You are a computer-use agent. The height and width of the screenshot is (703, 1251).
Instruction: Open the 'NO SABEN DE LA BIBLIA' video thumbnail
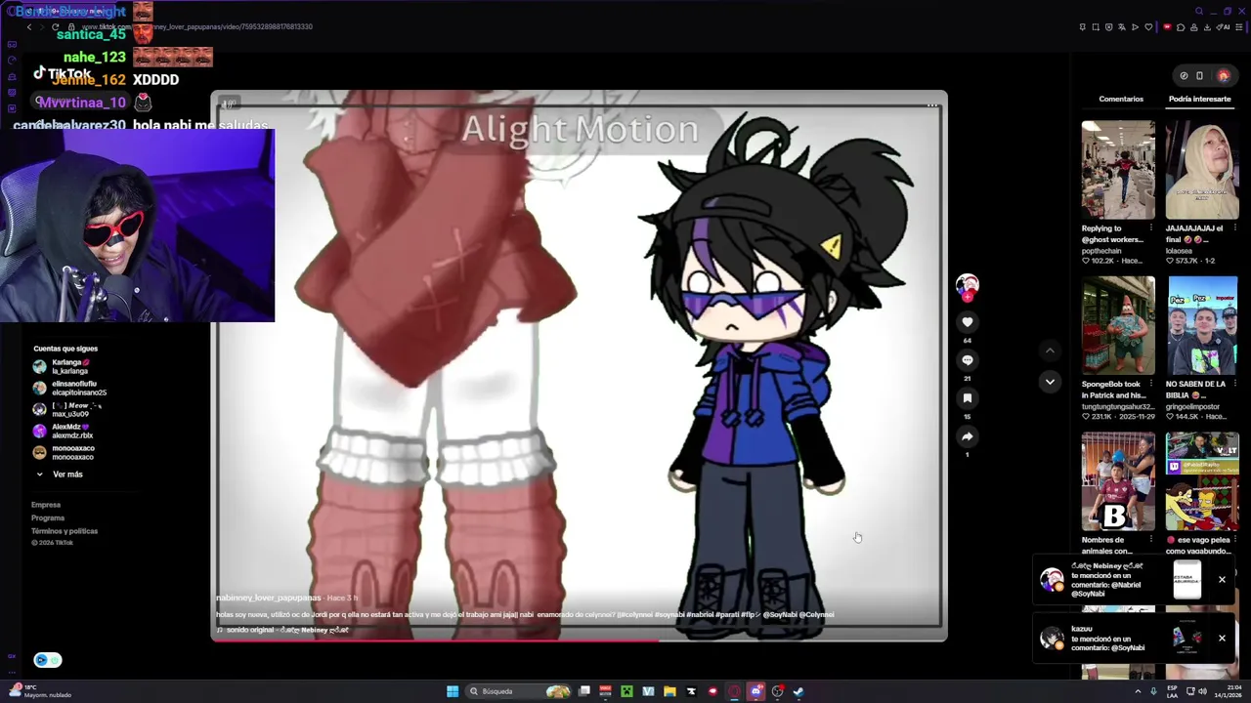[1202, 325]
